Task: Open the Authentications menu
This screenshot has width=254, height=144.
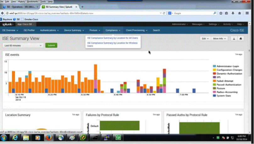Action: tap(50, 30)
